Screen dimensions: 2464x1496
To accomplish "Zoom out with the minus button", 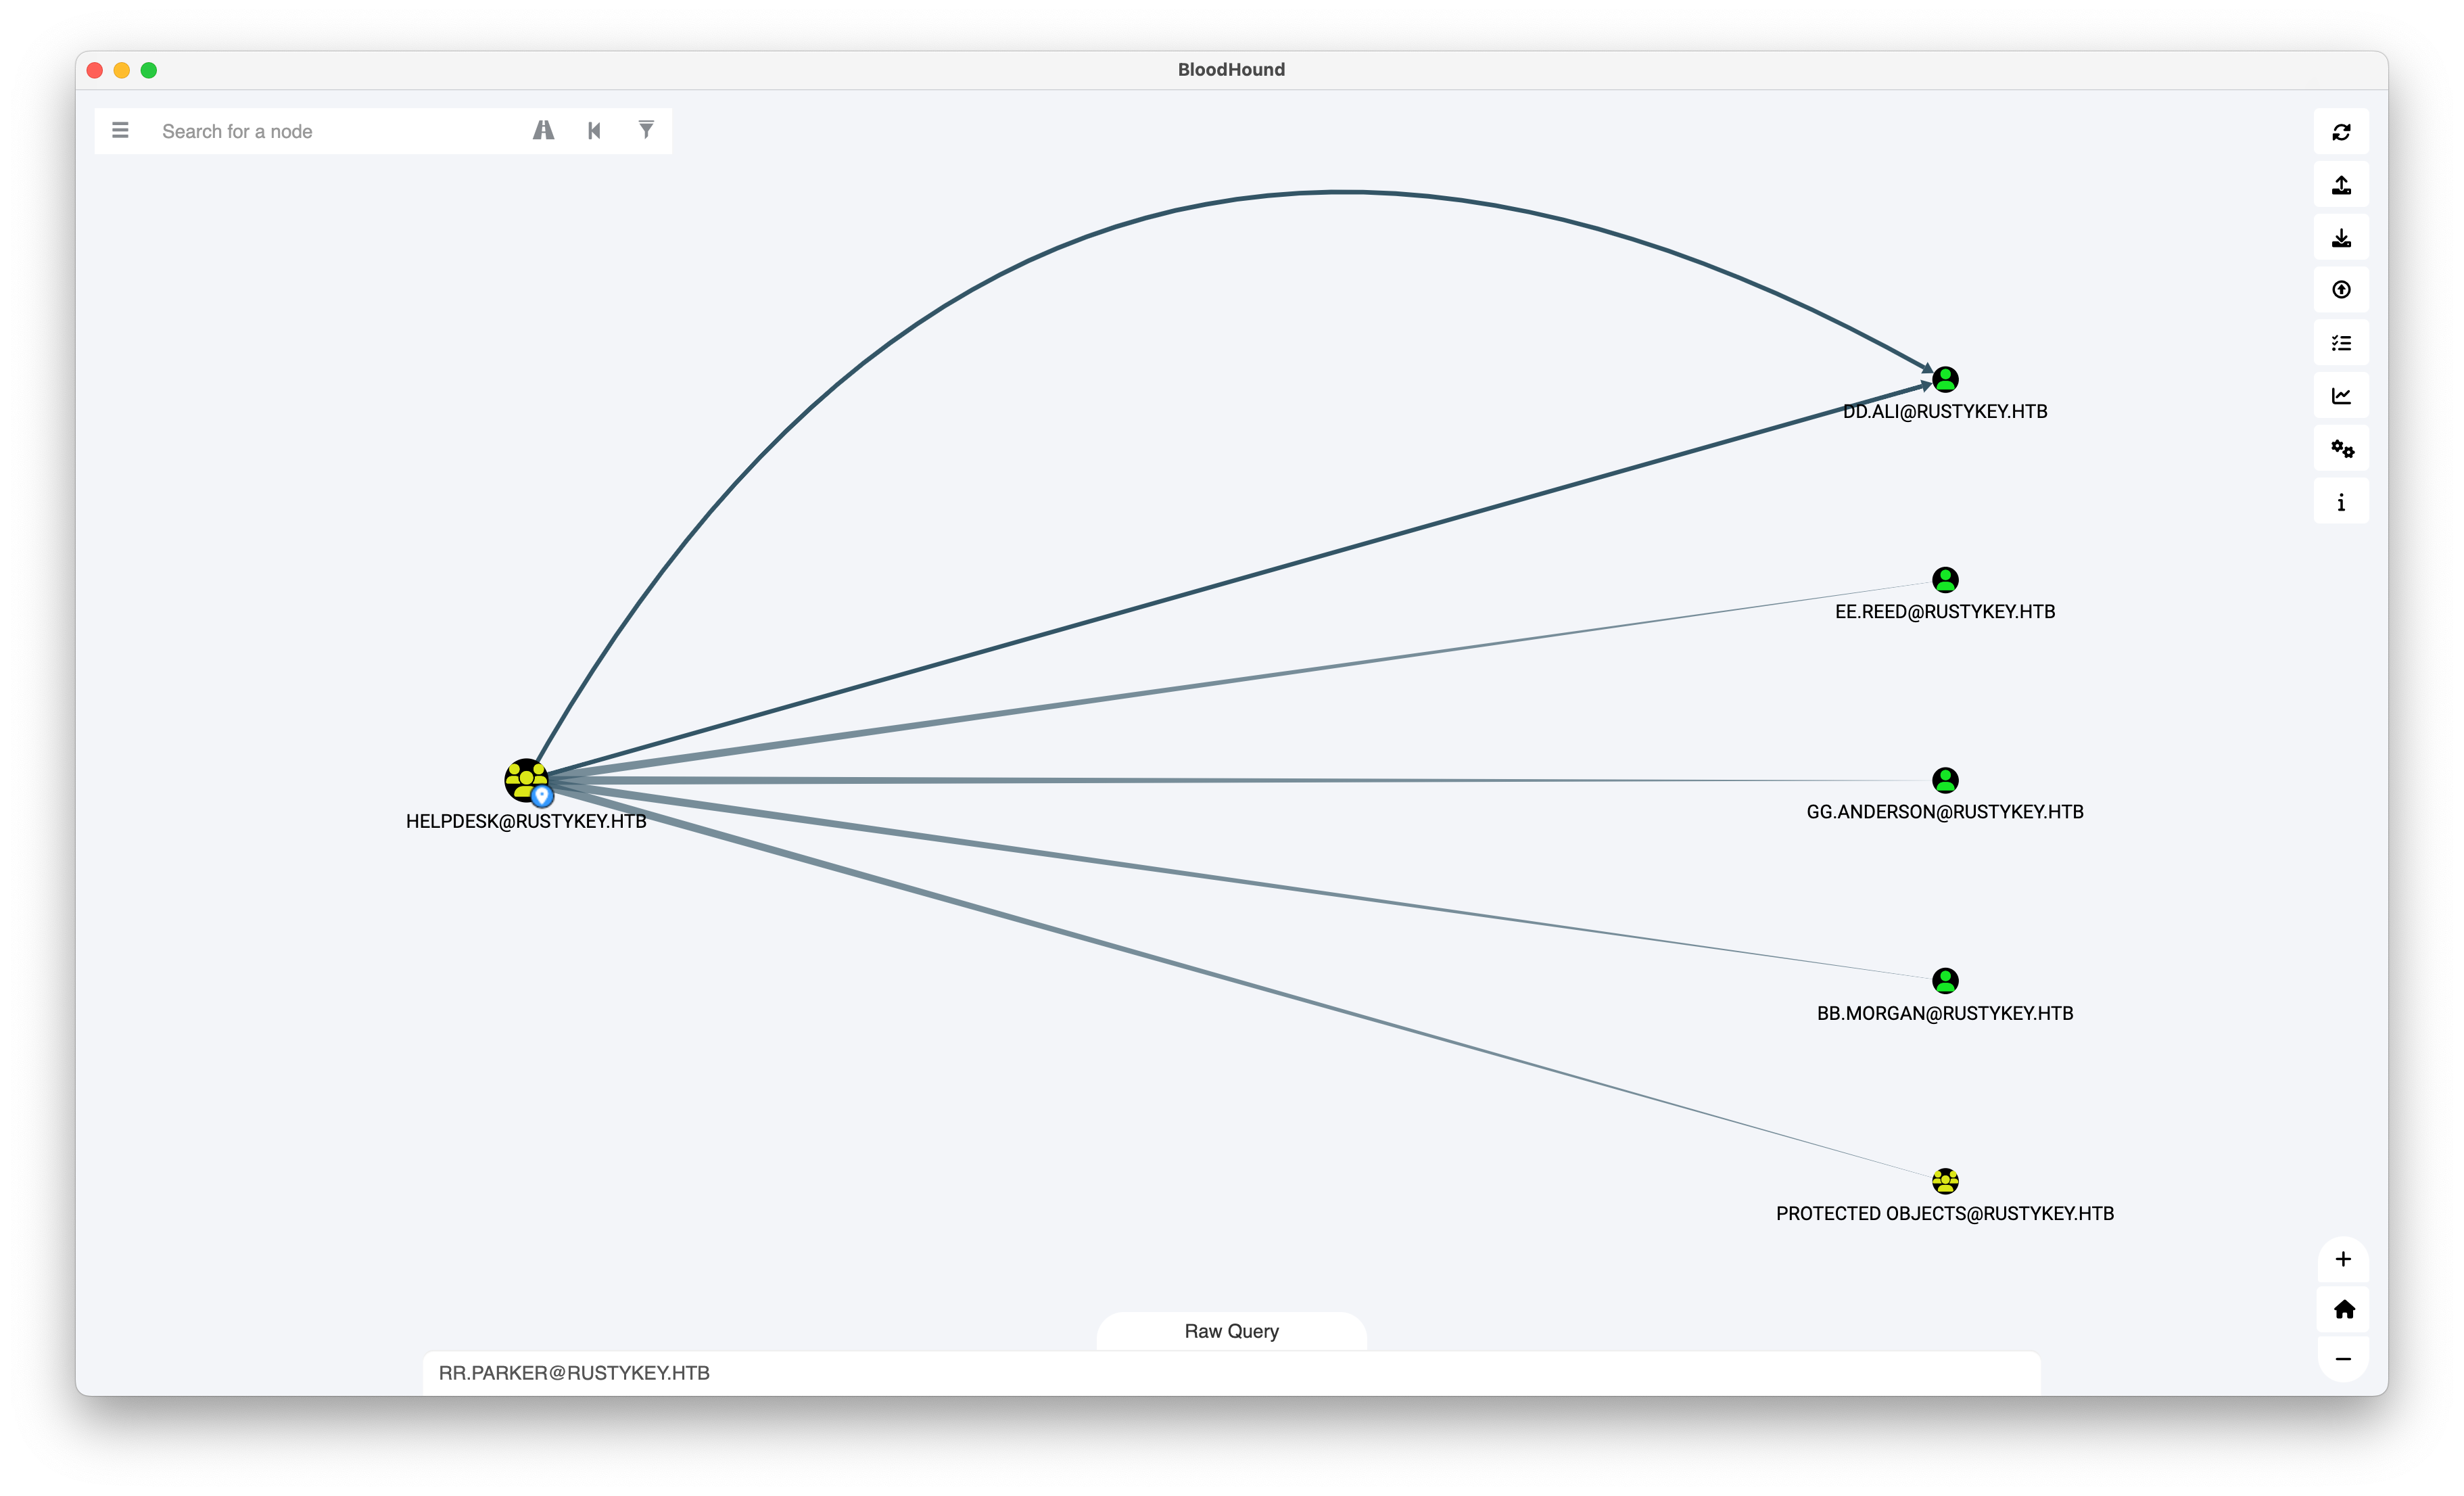I will pyautogui.click(x=2343, y=1359).
